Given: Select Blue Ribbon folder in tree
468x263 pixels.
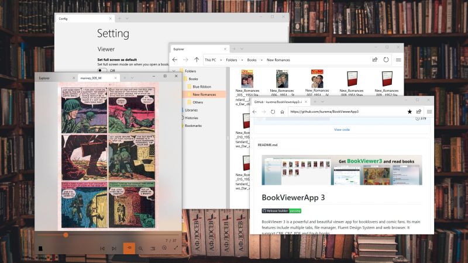Looking at the screenshot, I should coord(202,86).
